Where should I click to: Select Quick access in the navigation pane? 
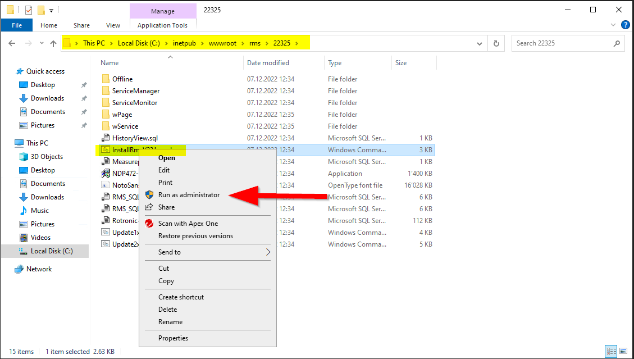tap(45, 71)
